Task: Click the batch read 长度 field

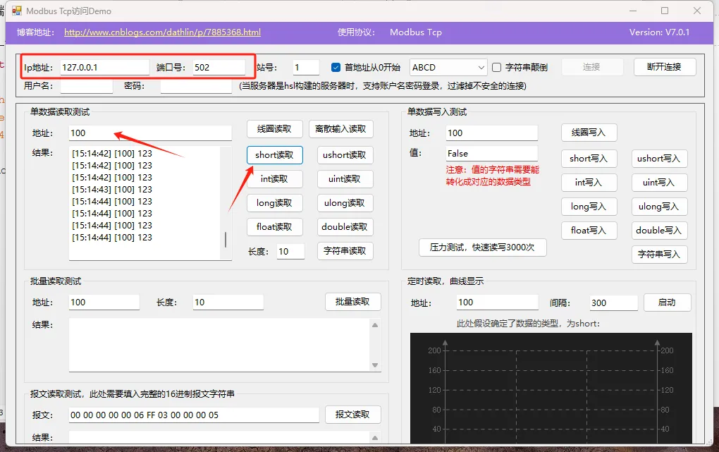Action: pyautogui.click(x=228, y=303)
